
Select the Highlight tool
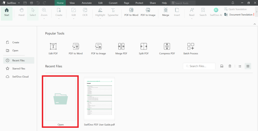(100, 12)
